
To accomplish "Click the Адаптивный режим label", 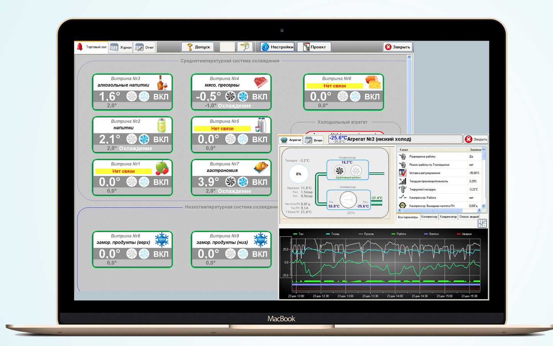I will pyautogui.click(x=348, y=177).
